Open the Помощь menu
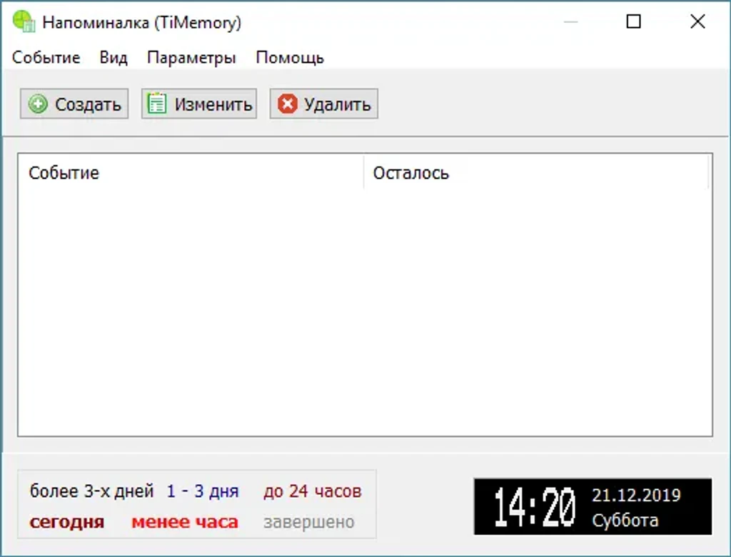Viewport: 731px width, 557px height. (290, 57)
